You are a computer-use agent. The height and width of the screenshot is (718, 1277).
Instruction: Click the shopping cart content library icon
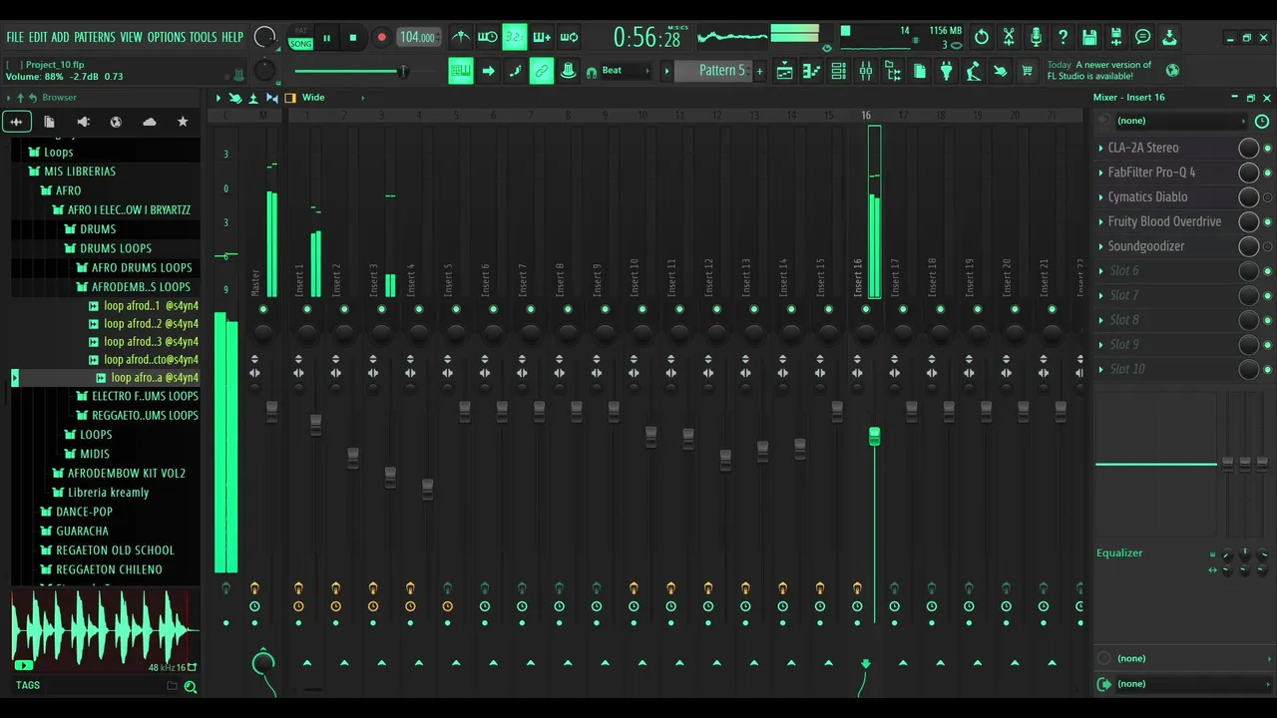pyautogui.click(x=1027, y=71)
